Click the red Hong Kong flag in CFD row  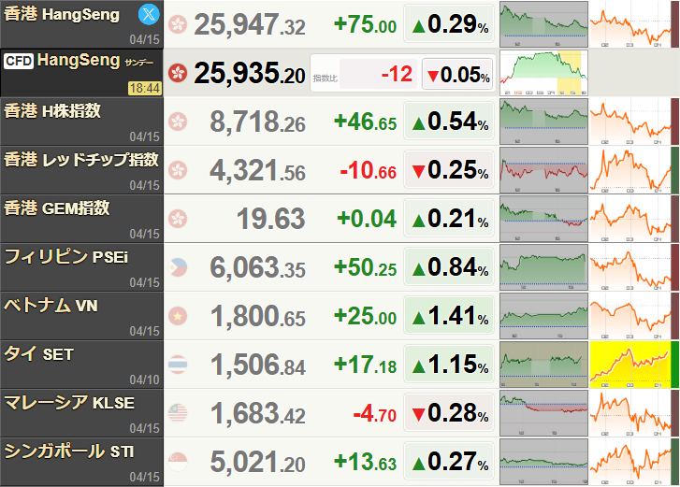click(178, 73)
